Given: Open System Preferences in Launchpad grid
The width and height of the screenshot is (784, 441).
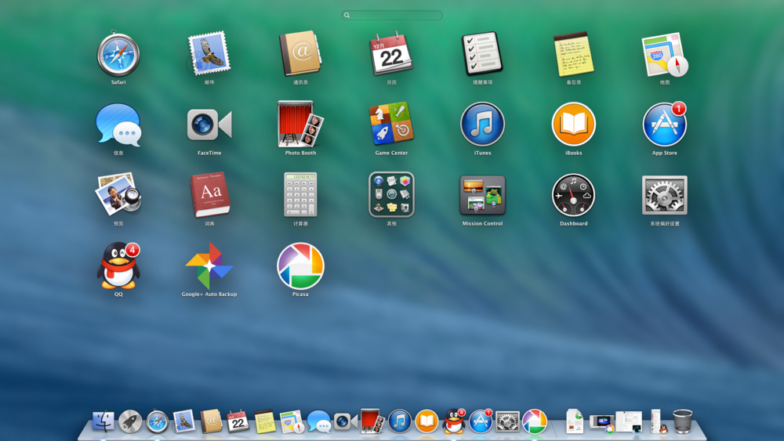Looking at the screenshot, I should pos(665,195).
